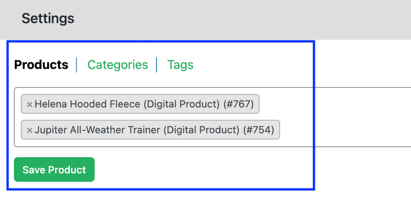Click the #767 ID in the Helena chip
The width and height of the screenshot is (411, 198).
pos(238,104)
